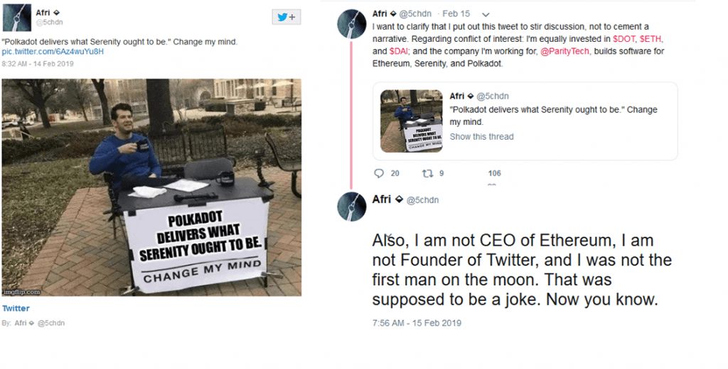The width and height of the screenshot is (728, 369).
Task: Click the 106 likes count
Action: click(494, 173)
